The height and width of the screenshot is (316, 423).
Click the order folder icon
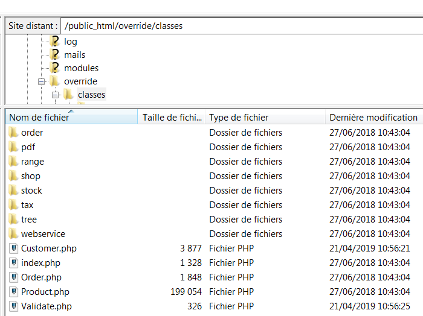pyautogui.click(x=13, y=133)
